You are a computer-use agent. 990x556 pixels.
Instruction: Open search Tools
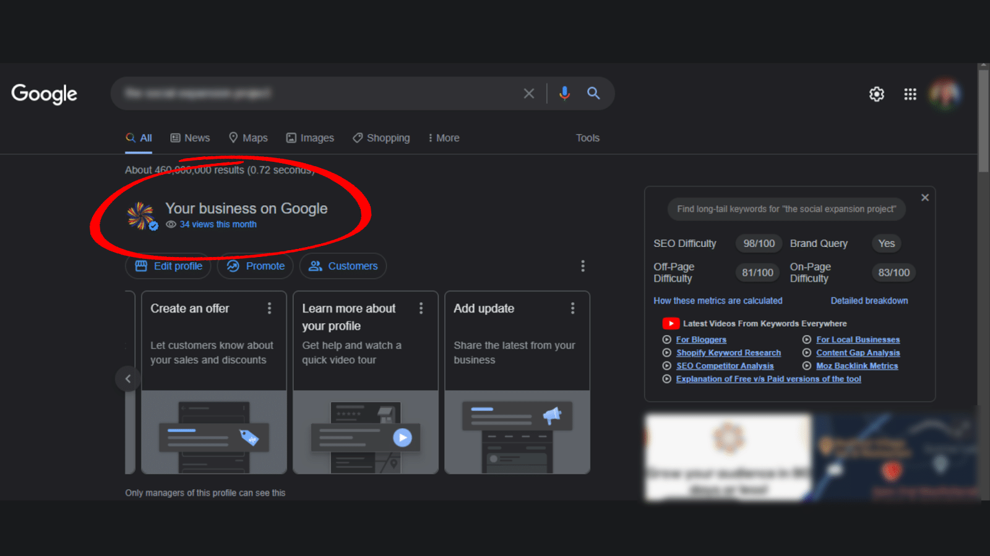(588, 138)
